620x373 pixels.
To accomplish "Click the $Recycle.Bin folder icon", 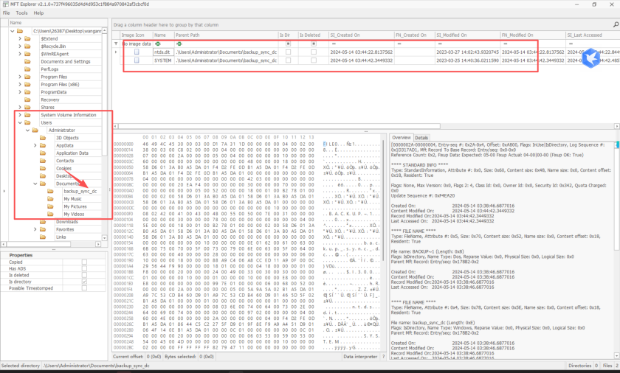I will pos(28,46).
